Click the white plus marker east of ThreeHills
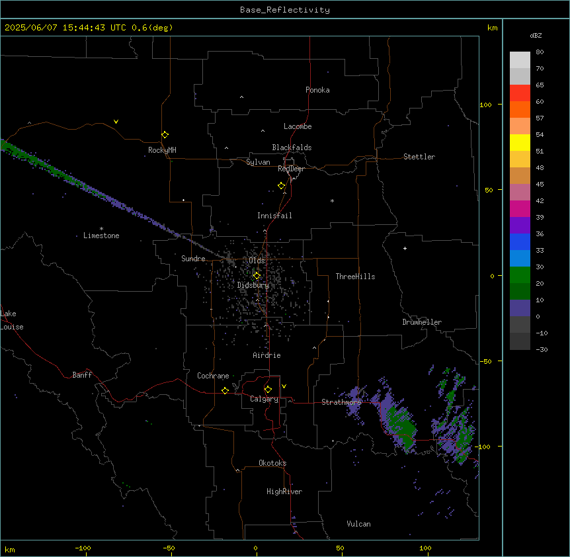The height and width of the screenshot is (557, 570). point(405,248)
